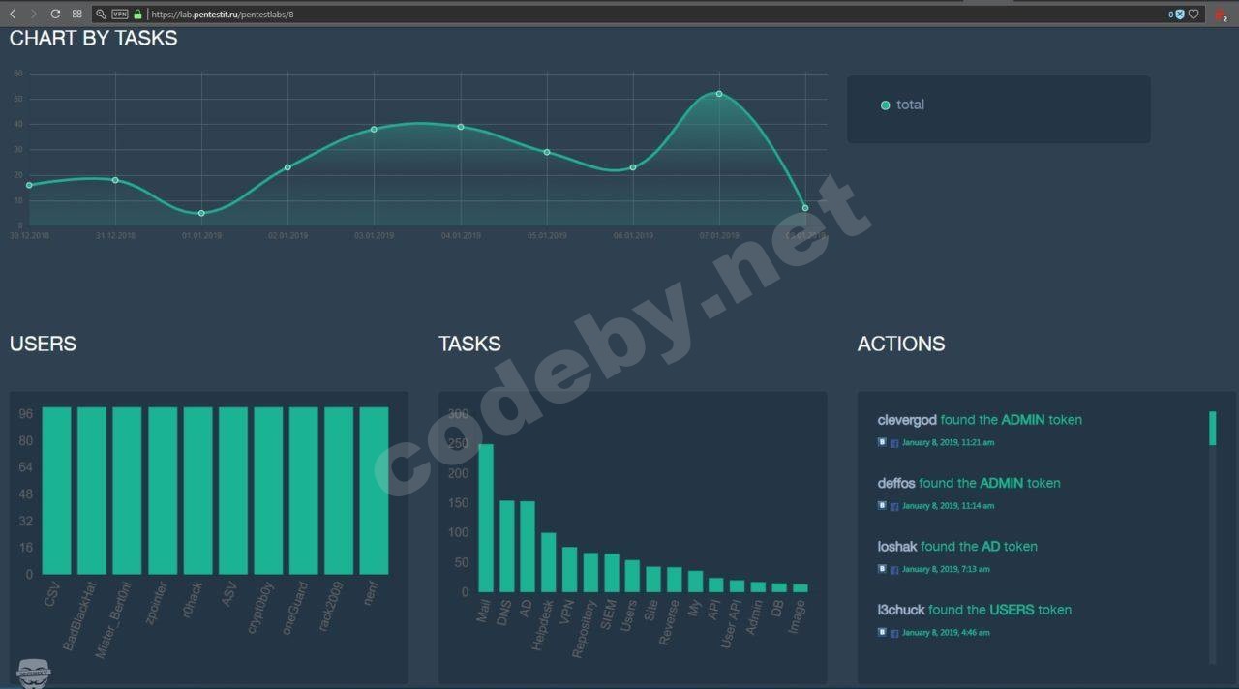Screen dimensions: 1239x689
Task: Click the green padlock security icon
Action: pos(138,15)
